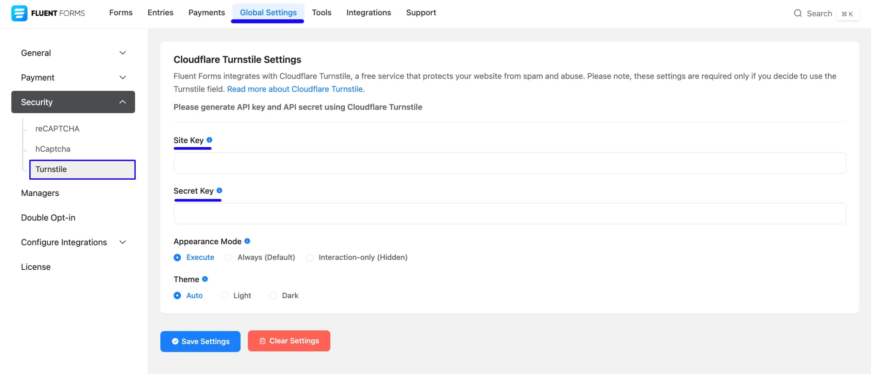Select the Execute appearance mode

point(194,258)
